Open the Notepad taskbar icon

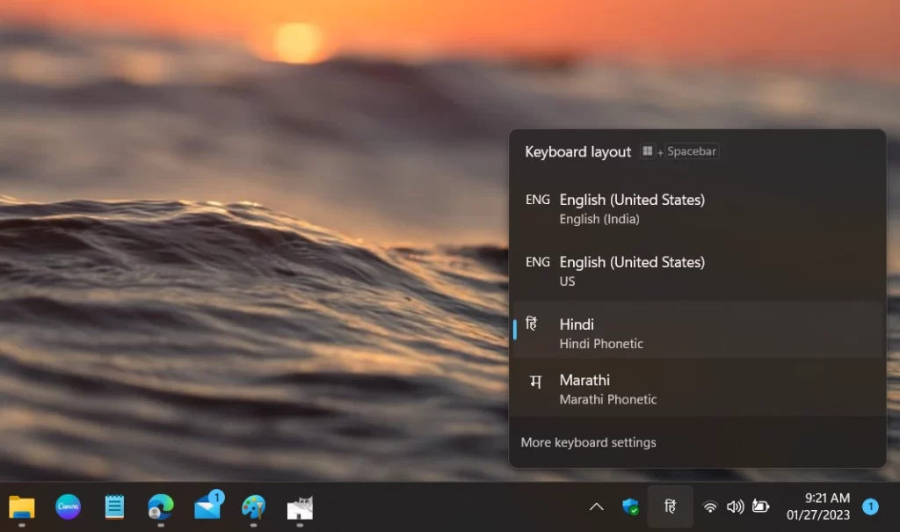tap(114, 506)
